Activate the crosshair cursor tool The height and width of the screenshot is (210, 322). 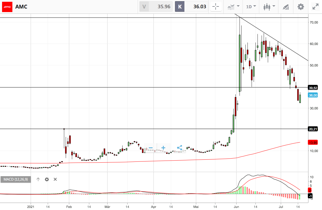(x=216, y=6)
